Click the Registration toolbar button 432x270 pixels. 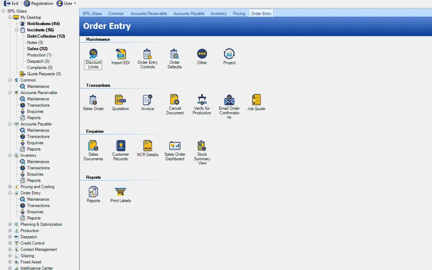(39, 3)
